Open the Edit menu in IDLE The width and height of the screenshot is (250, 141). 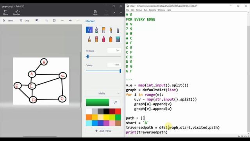[x=132, y=10]
